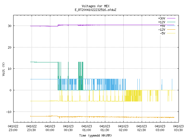Click the y-axis tick label 30
The width and height of the screenshot is (184, 138).
[x=9, y=26]
